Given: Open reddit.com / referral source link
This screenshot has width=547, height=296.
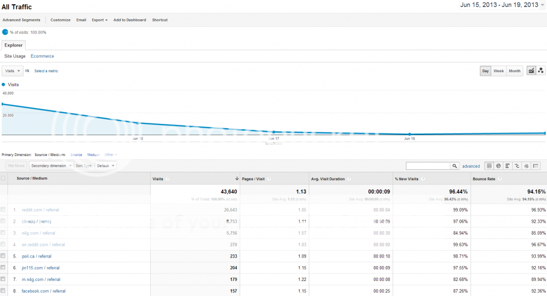Looking at the screenshot, I should (x=40, y=210).
